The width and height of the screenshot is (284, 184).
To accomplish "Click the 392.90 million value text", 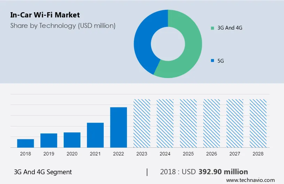I will point(223,172).
